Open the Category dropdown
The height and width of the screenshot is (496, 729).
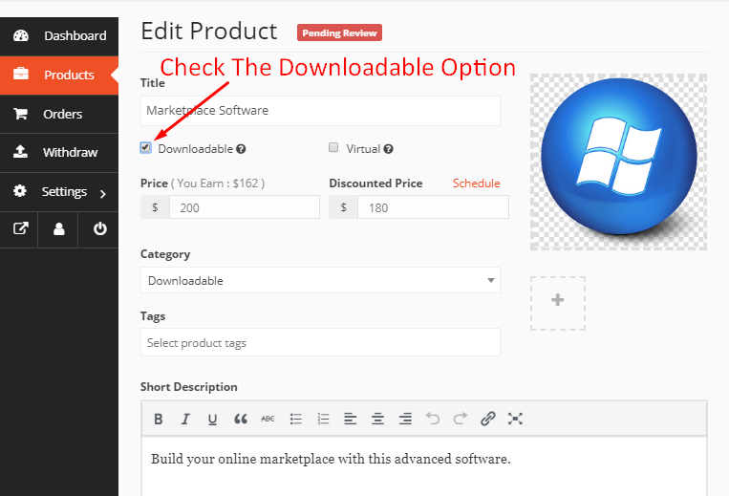(320, 280)
